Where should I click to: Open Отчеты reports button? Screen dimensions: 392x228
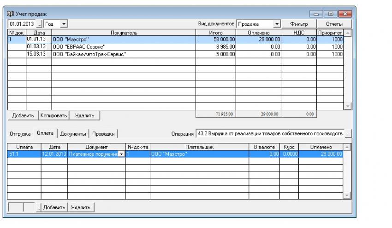point(335,23)
